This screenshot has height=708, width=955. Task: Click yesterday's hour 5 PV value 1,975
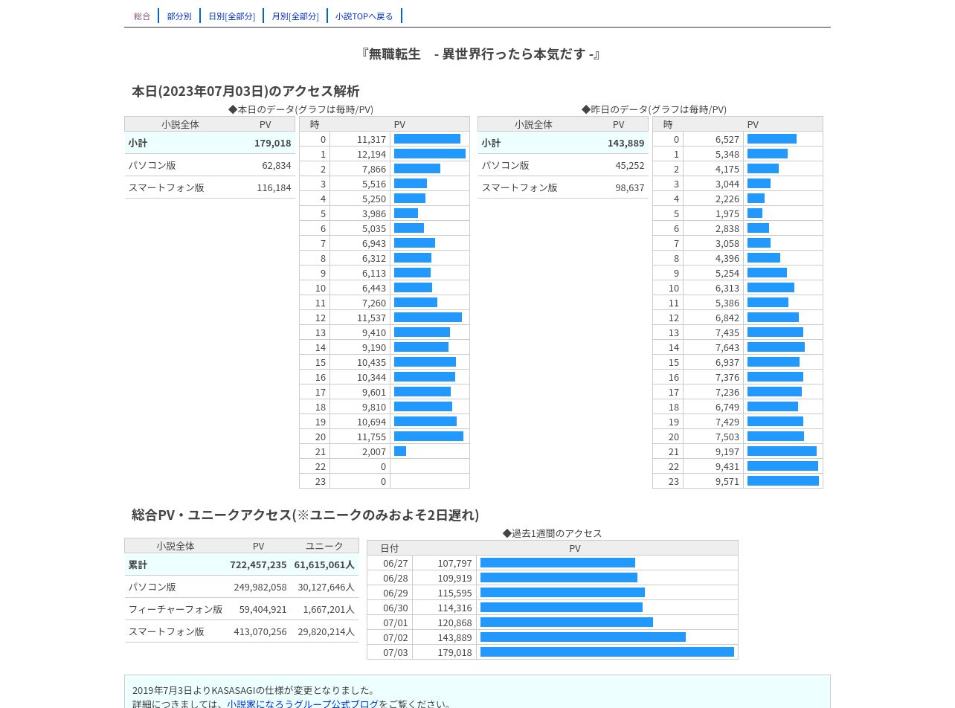[x=727, y=213]
